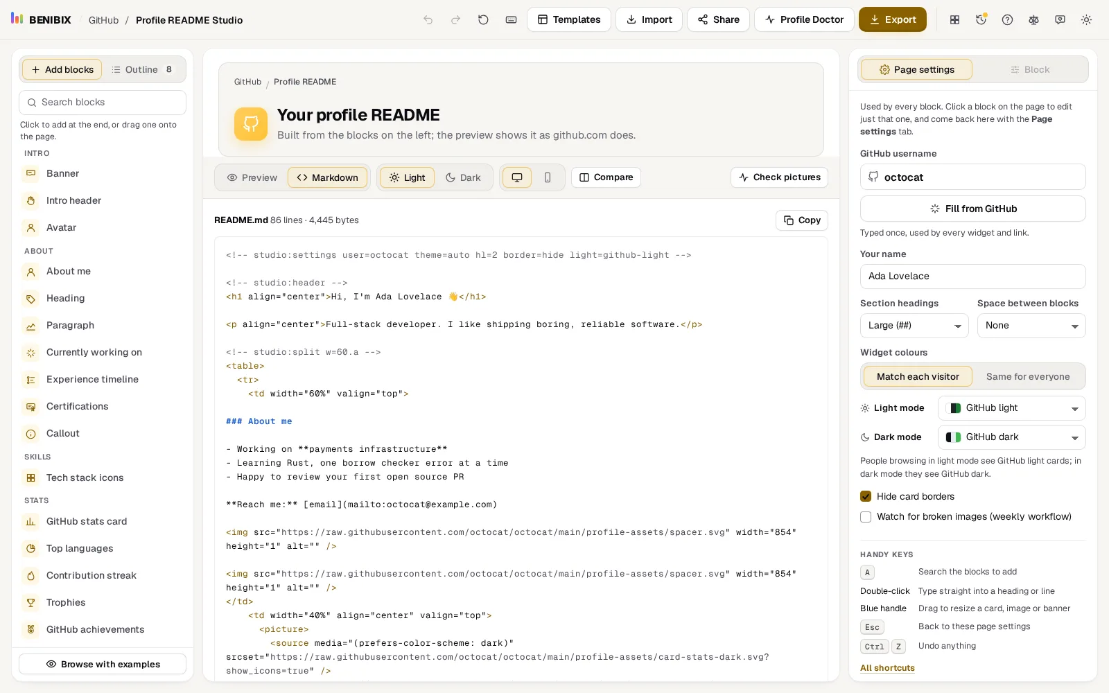Open Section headings dropdown

[x=914, y=326]
